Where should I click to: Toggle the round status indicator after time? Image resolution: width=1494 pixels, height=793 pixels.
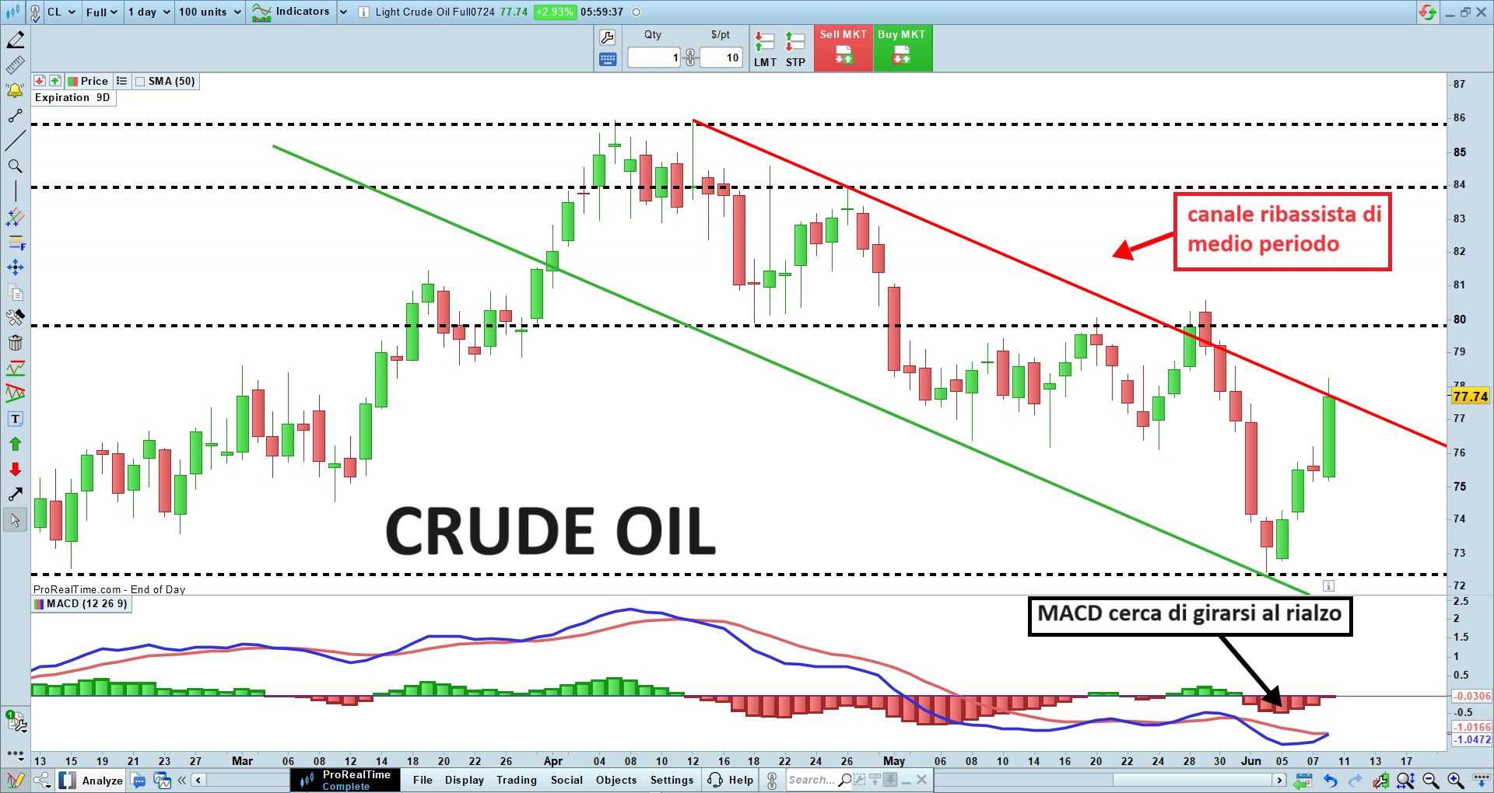(x=636, y=12)
